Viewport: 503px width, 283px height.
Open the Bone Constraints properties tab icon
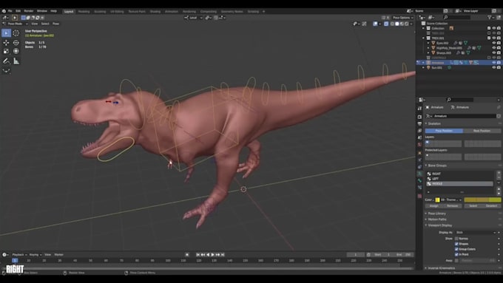(x=419, y=188)
